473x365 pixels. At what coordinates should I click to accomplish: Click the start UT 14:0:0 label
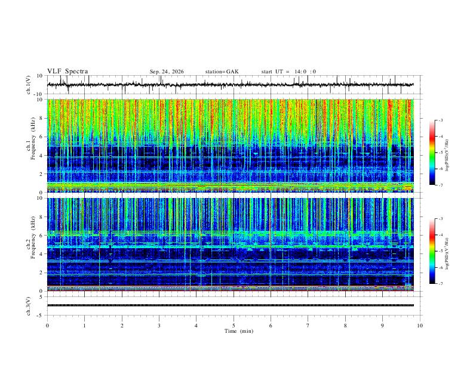coord(288,72)
